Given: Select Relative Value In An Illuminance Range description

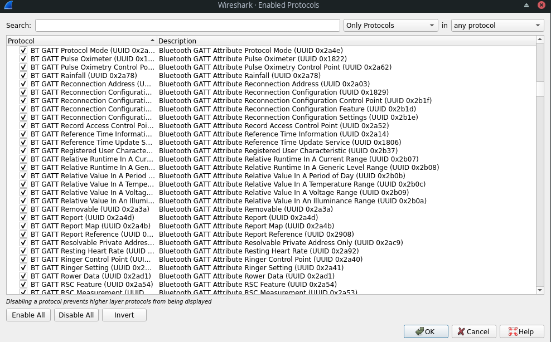Looking at the screenshot, I should 293,201.
